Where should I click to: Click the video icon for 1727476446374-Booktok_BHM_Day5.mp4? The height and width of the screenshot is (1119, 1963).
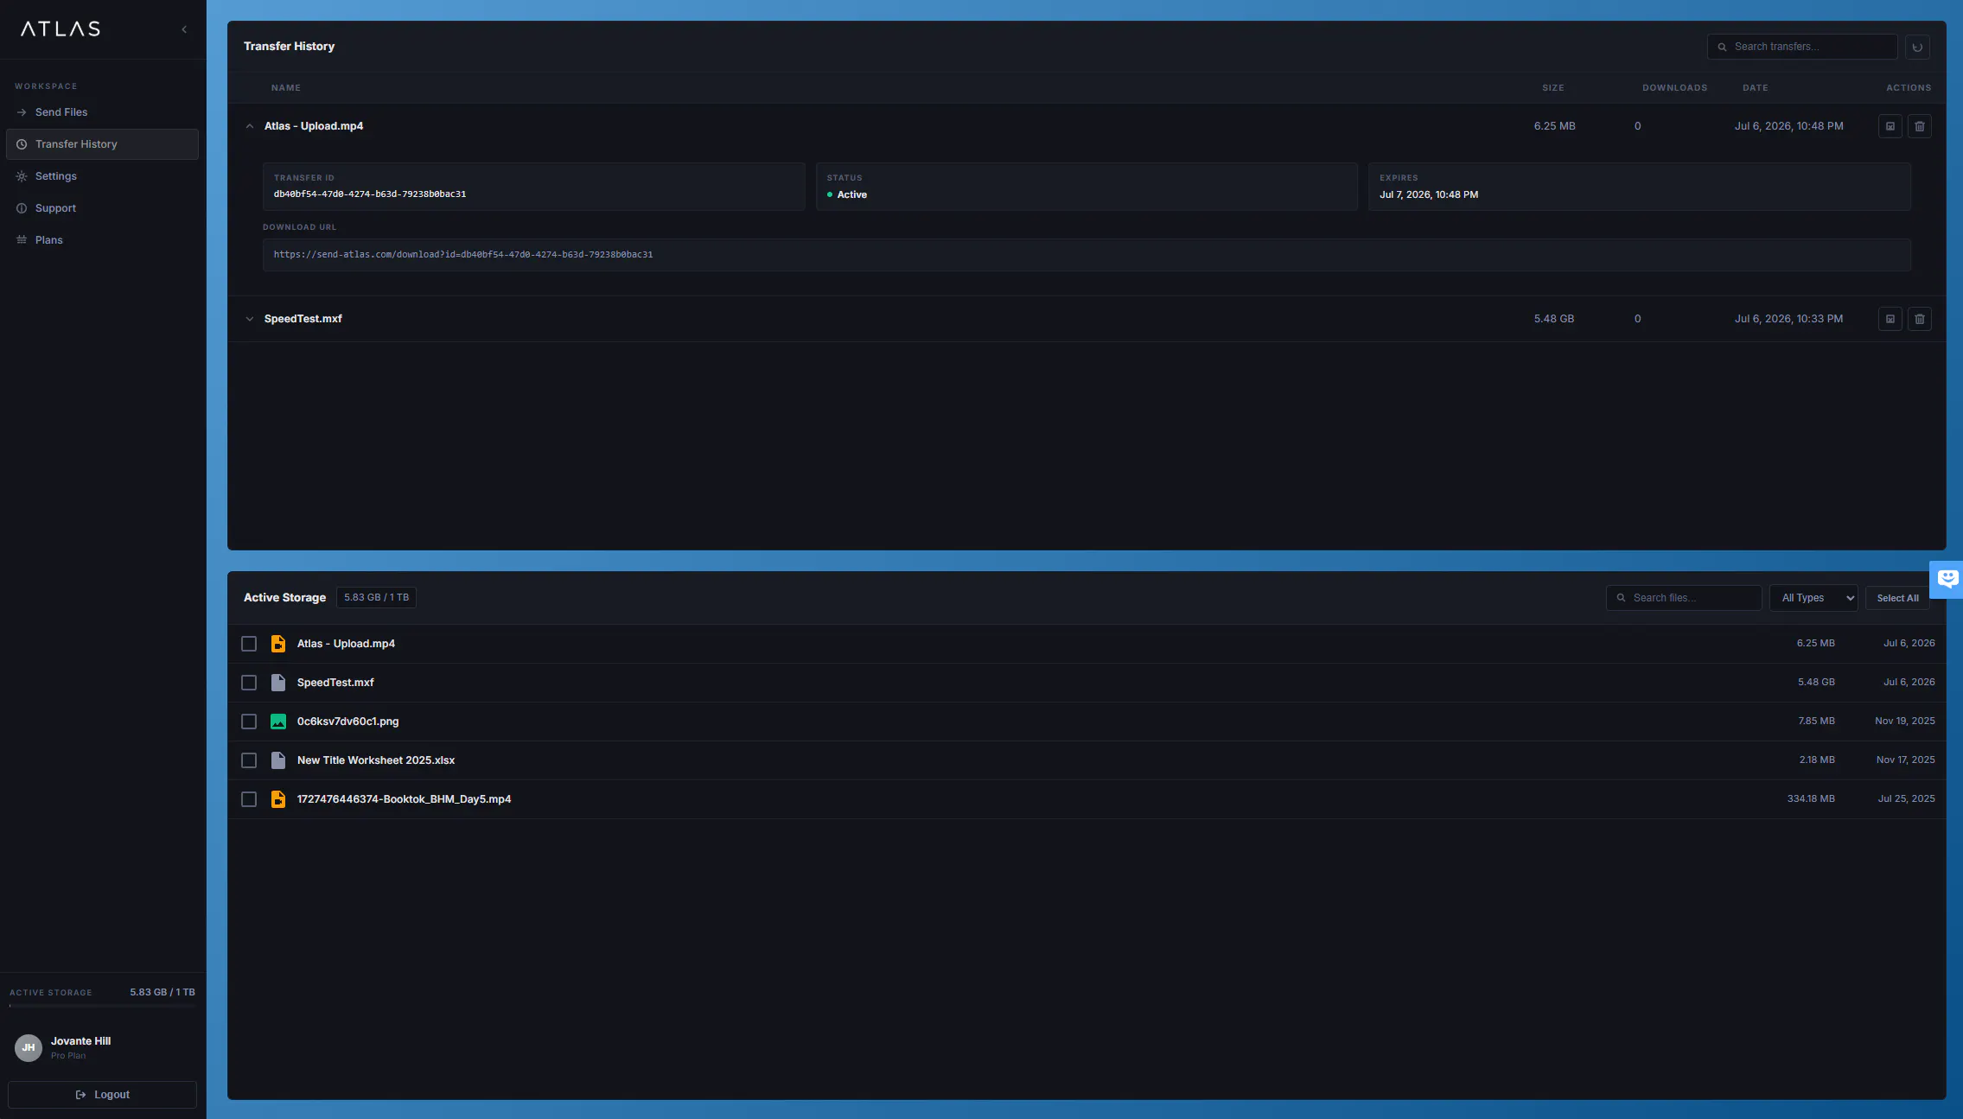[278, 799]
